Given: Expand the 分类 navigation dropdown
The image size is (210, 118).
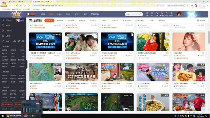Looking at the screenshot, I should point(59,14).
